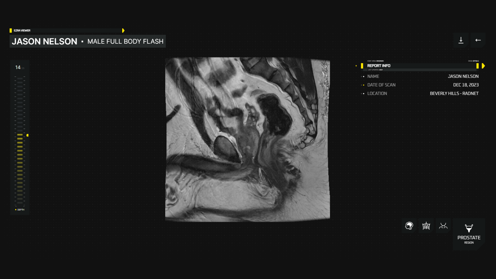Click the slice number 14 indicator
This screenshot has width=496, height=279.
pyautogui.click(x=18, y=67)
